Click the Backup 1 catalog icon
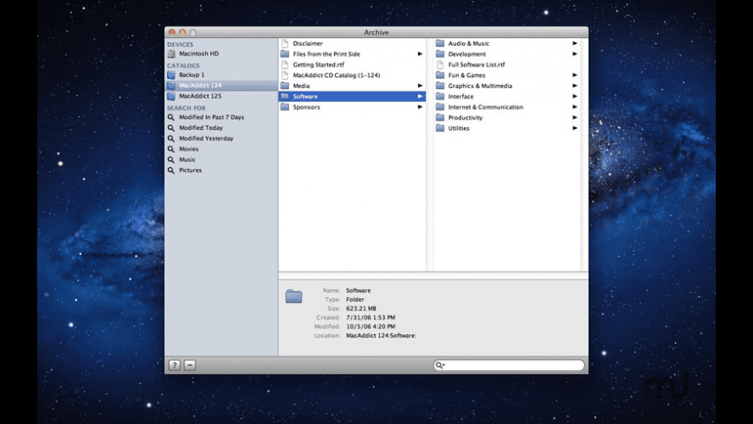753x424 pixels. point(171,75)
